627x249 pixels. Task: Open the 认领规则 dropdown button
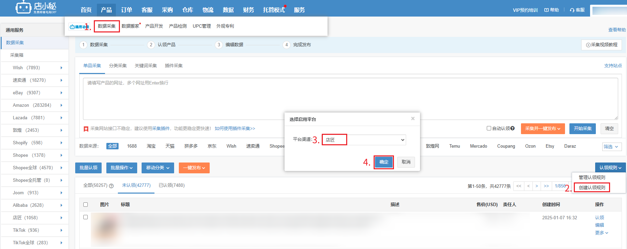point(610,168)
